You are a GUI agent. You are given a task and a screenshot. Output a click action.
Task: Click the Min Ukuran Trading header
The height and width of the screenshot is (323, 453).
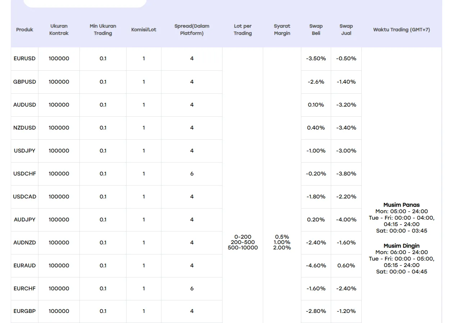tap(103, 29)
